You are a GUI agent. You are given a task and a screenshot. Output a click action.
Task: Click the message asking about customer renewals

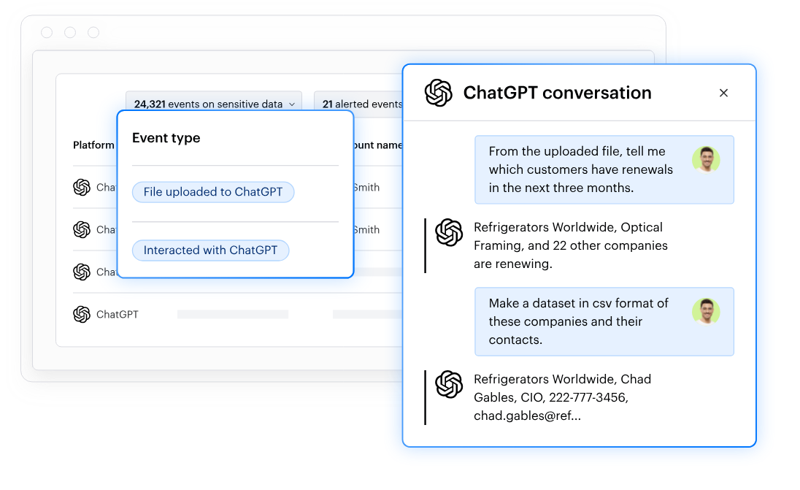click(604, 169)
